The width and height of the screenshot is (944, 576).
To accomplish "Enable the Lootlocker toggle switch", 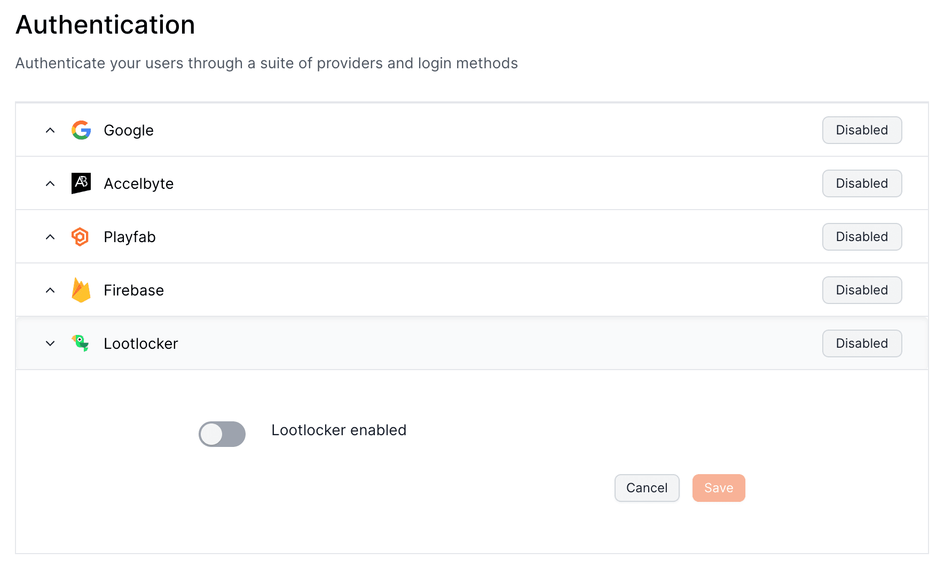I will (222, 434).
